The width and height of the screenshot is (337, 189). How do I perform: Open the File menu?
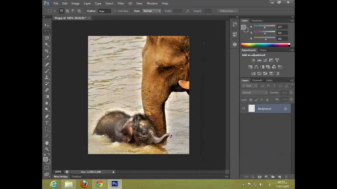click(56, 3)
